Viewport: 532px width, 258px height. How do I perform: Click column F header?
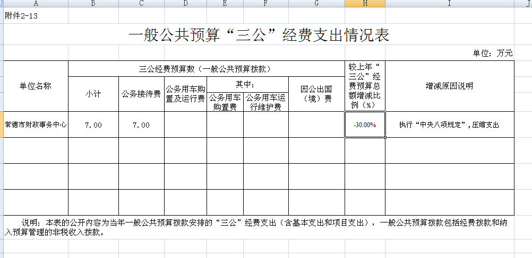tap(265, 4)
